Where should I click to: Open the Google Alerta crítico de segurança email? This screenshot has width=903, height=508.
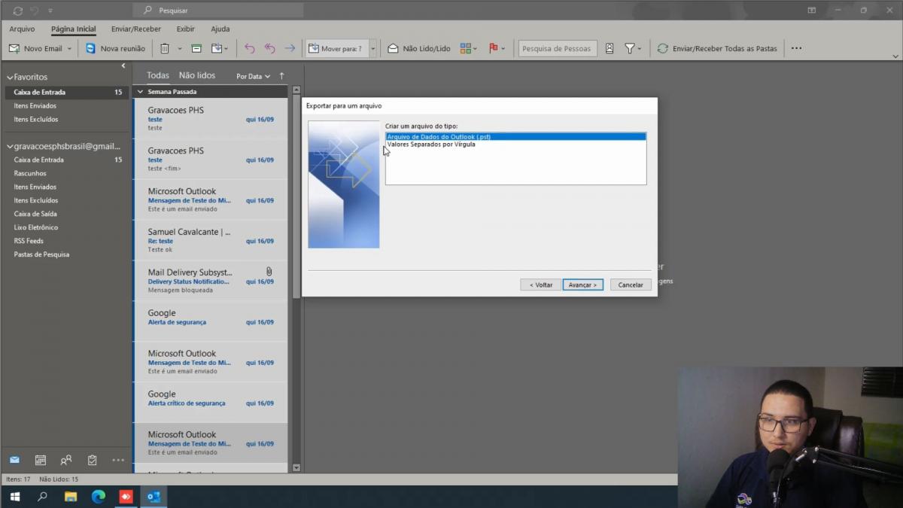click(x=210, y=403)
